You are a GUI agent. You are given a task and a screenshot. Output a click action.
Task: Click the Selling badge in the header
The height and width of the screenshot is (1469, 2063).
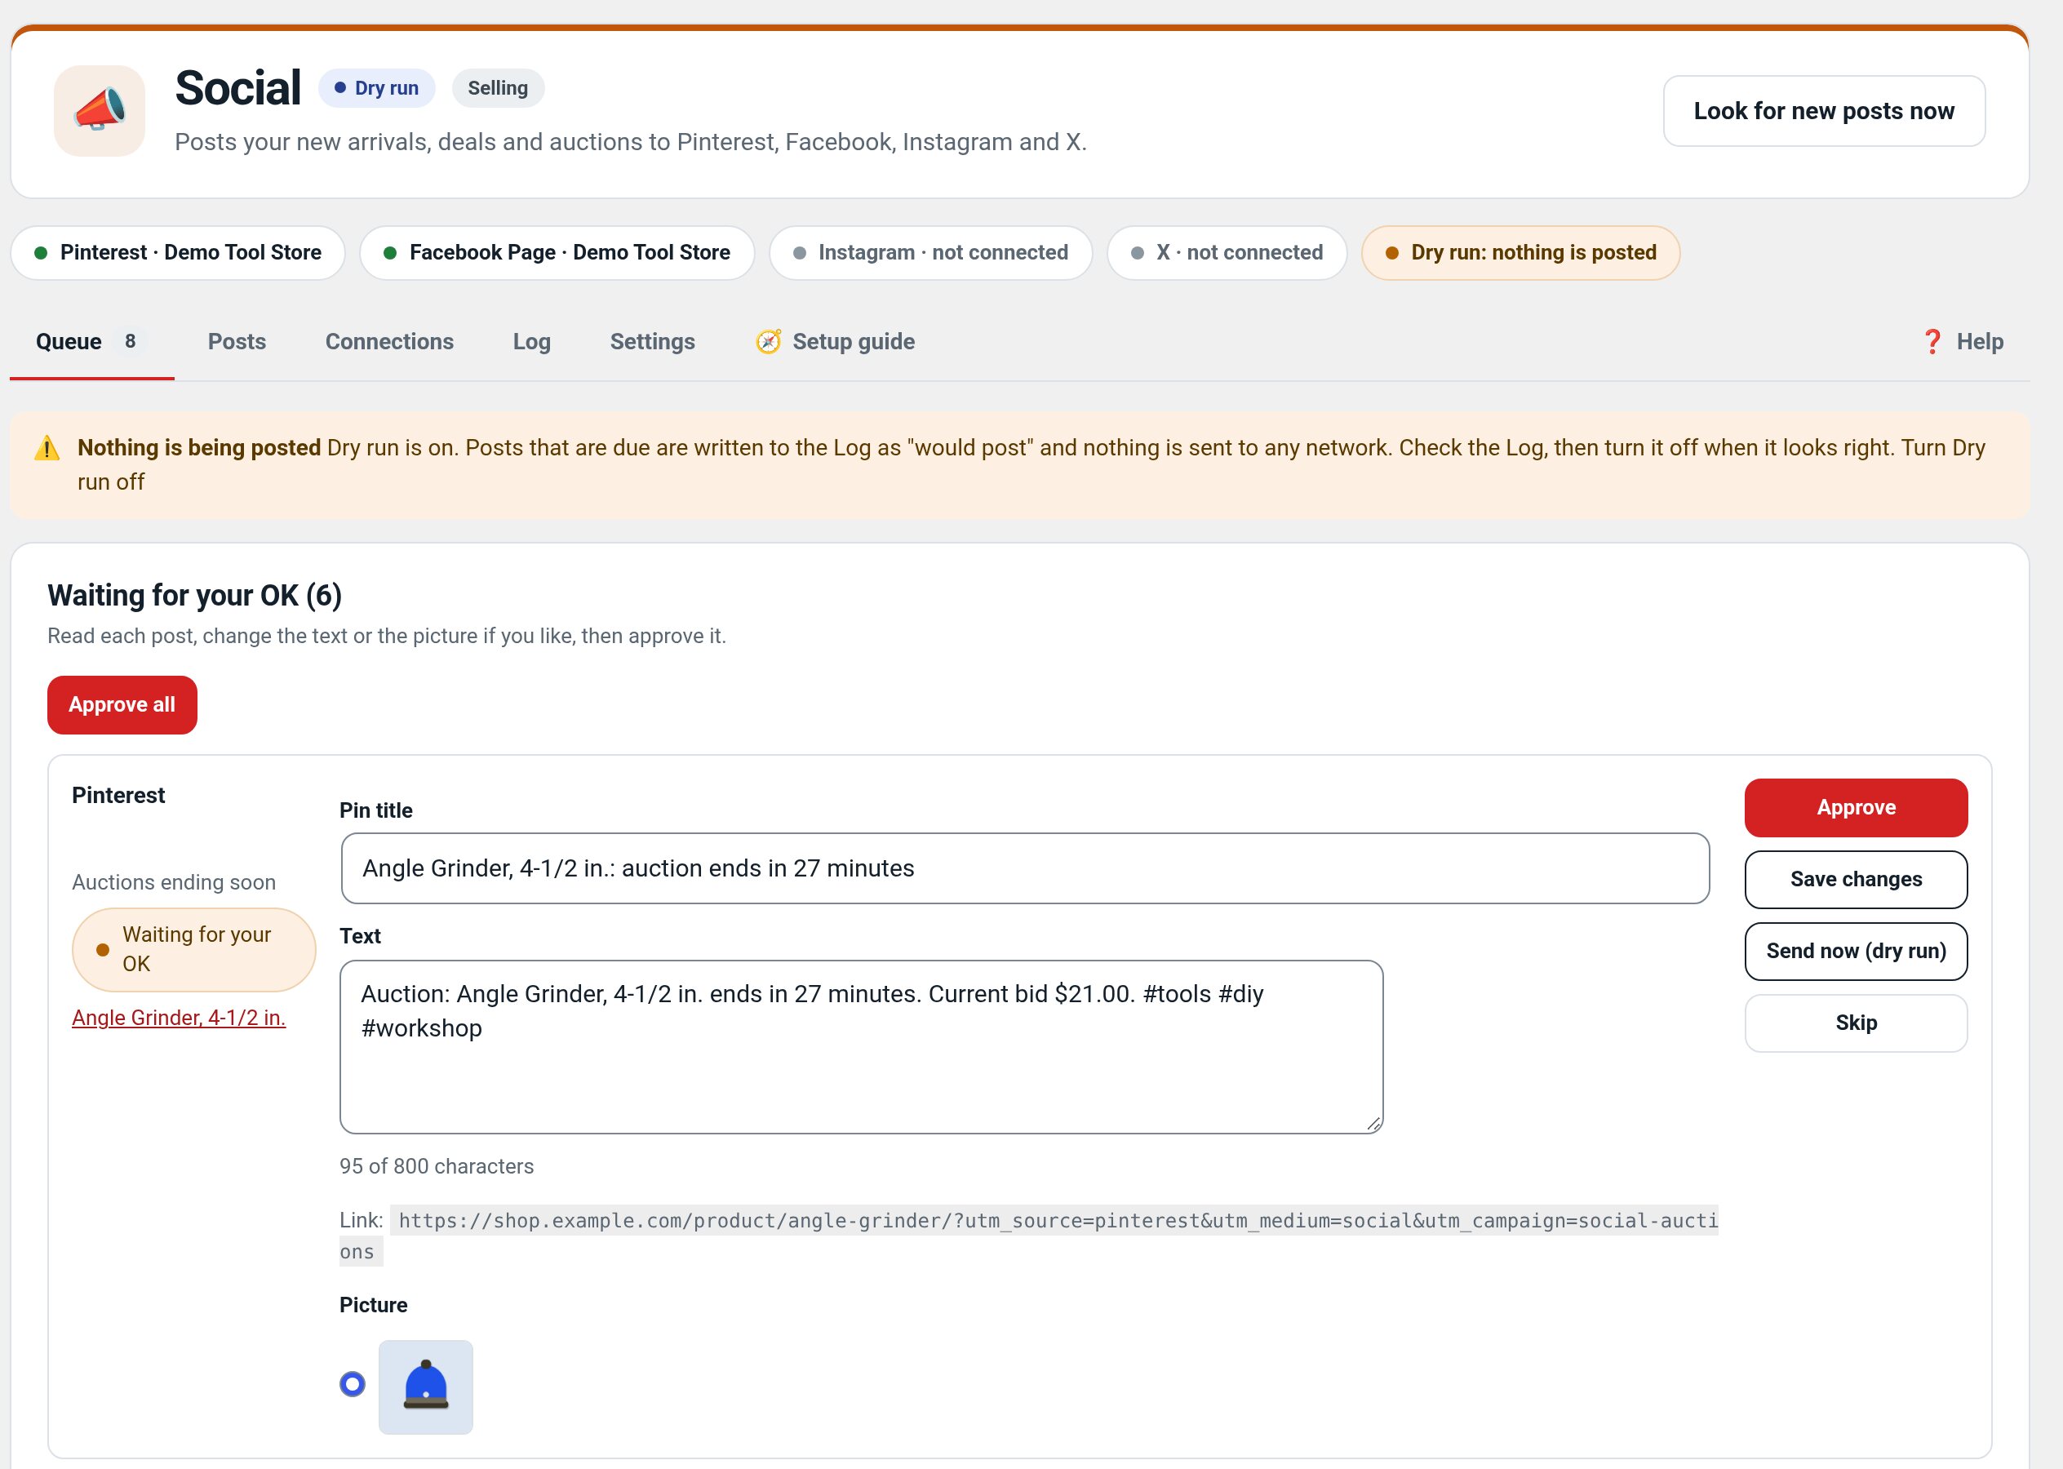click(498, 88)
